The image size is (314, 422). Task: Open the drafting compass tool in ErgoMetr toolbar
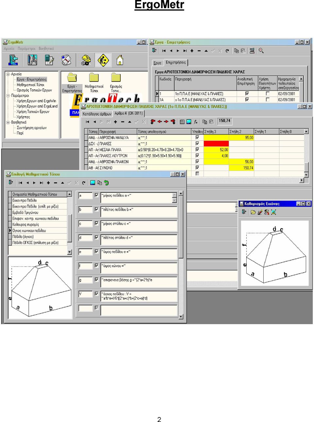32,60
